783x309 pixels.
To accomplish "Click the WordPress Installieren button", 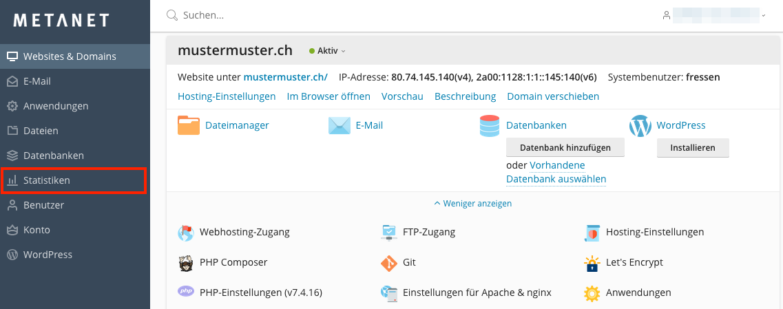I will (x=692, y=148).
